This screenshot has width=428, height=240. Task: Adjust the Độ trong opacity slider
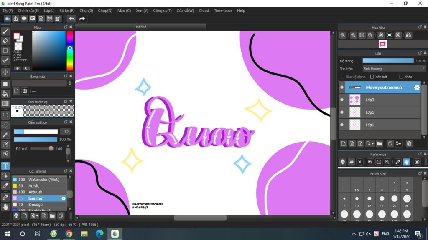(388, 61)
